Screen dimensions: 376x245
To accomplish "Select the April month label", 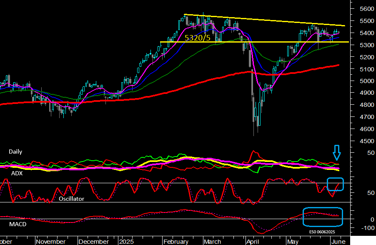I will (x=253, y=242).
